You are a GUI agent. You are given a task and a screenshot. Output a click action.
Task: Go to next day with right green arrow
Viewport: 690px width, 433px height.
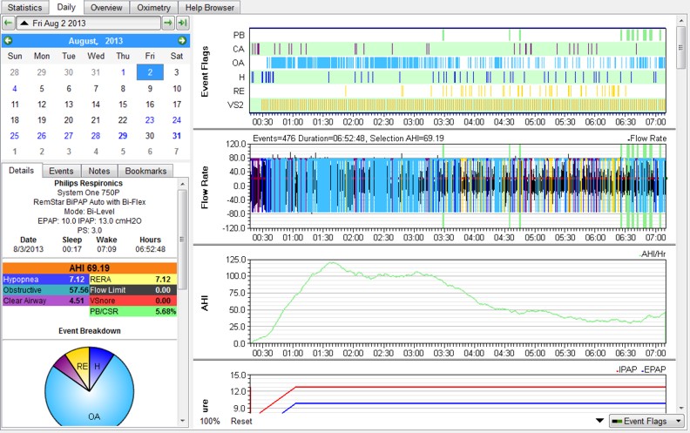click(168, 23)
